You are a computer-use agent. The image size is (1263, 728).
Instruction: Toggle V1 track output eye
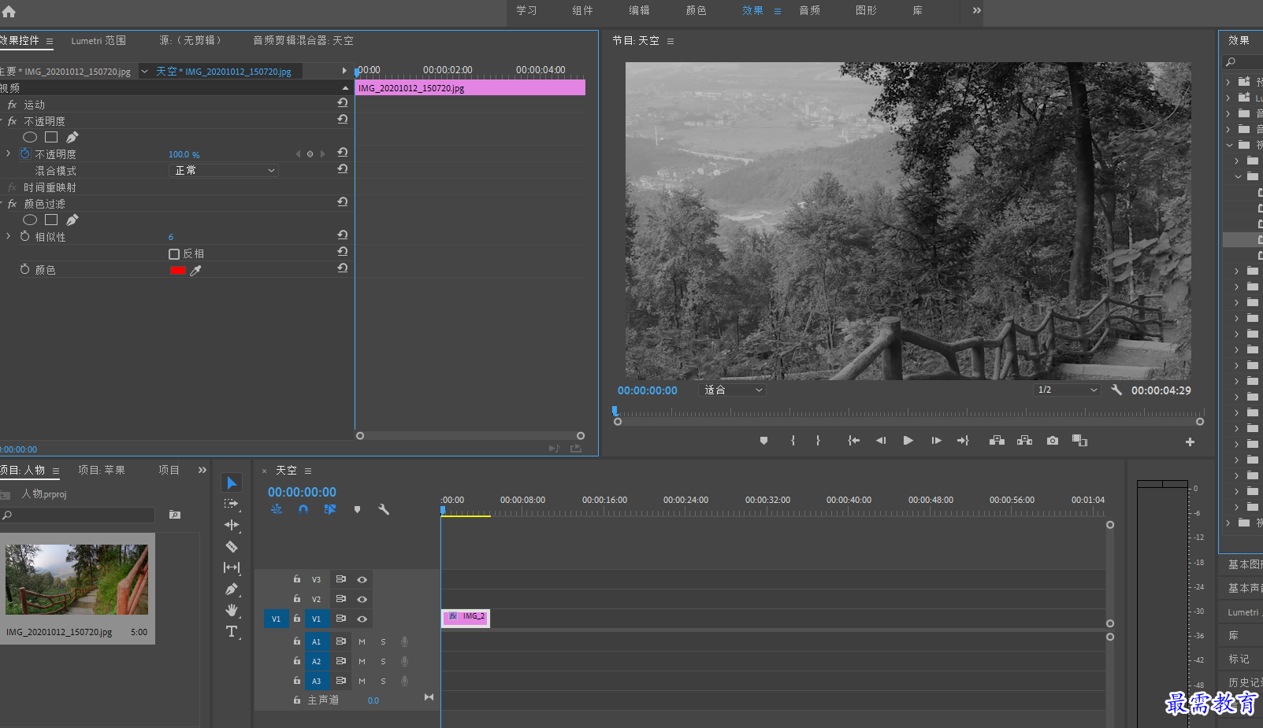[362, 619]
